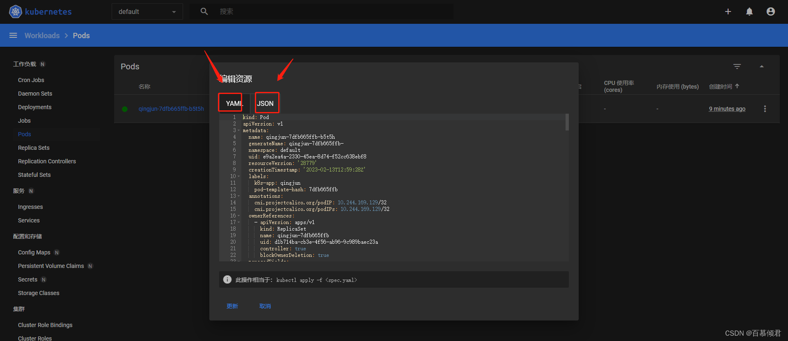Screen dimensions: 788x341
Task: Click the CPU 使用率 column header
Action: pos(619,86)
